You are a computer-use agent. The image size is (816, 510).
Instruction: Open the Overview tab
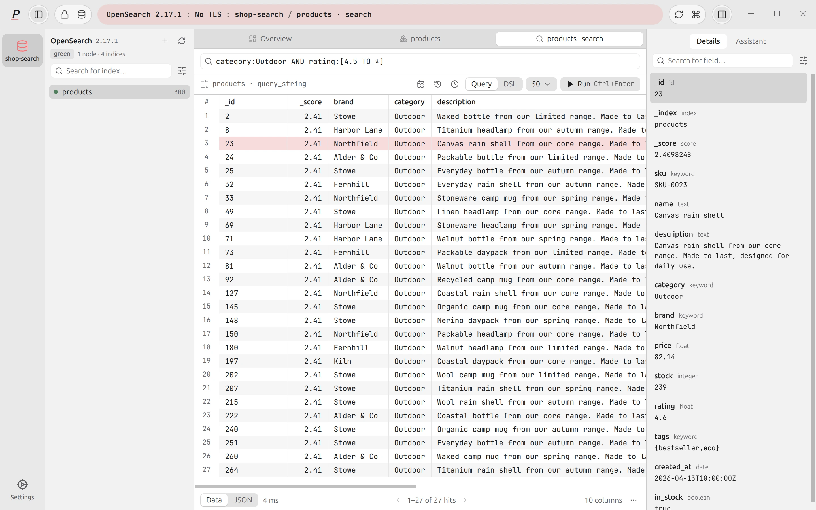270,39
